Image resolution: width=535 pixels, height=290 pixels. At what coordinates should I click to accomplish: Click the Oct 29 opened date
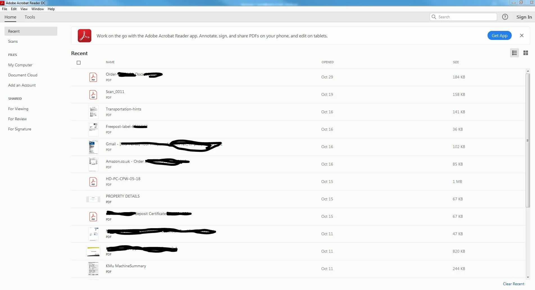[x=327, y=77]
